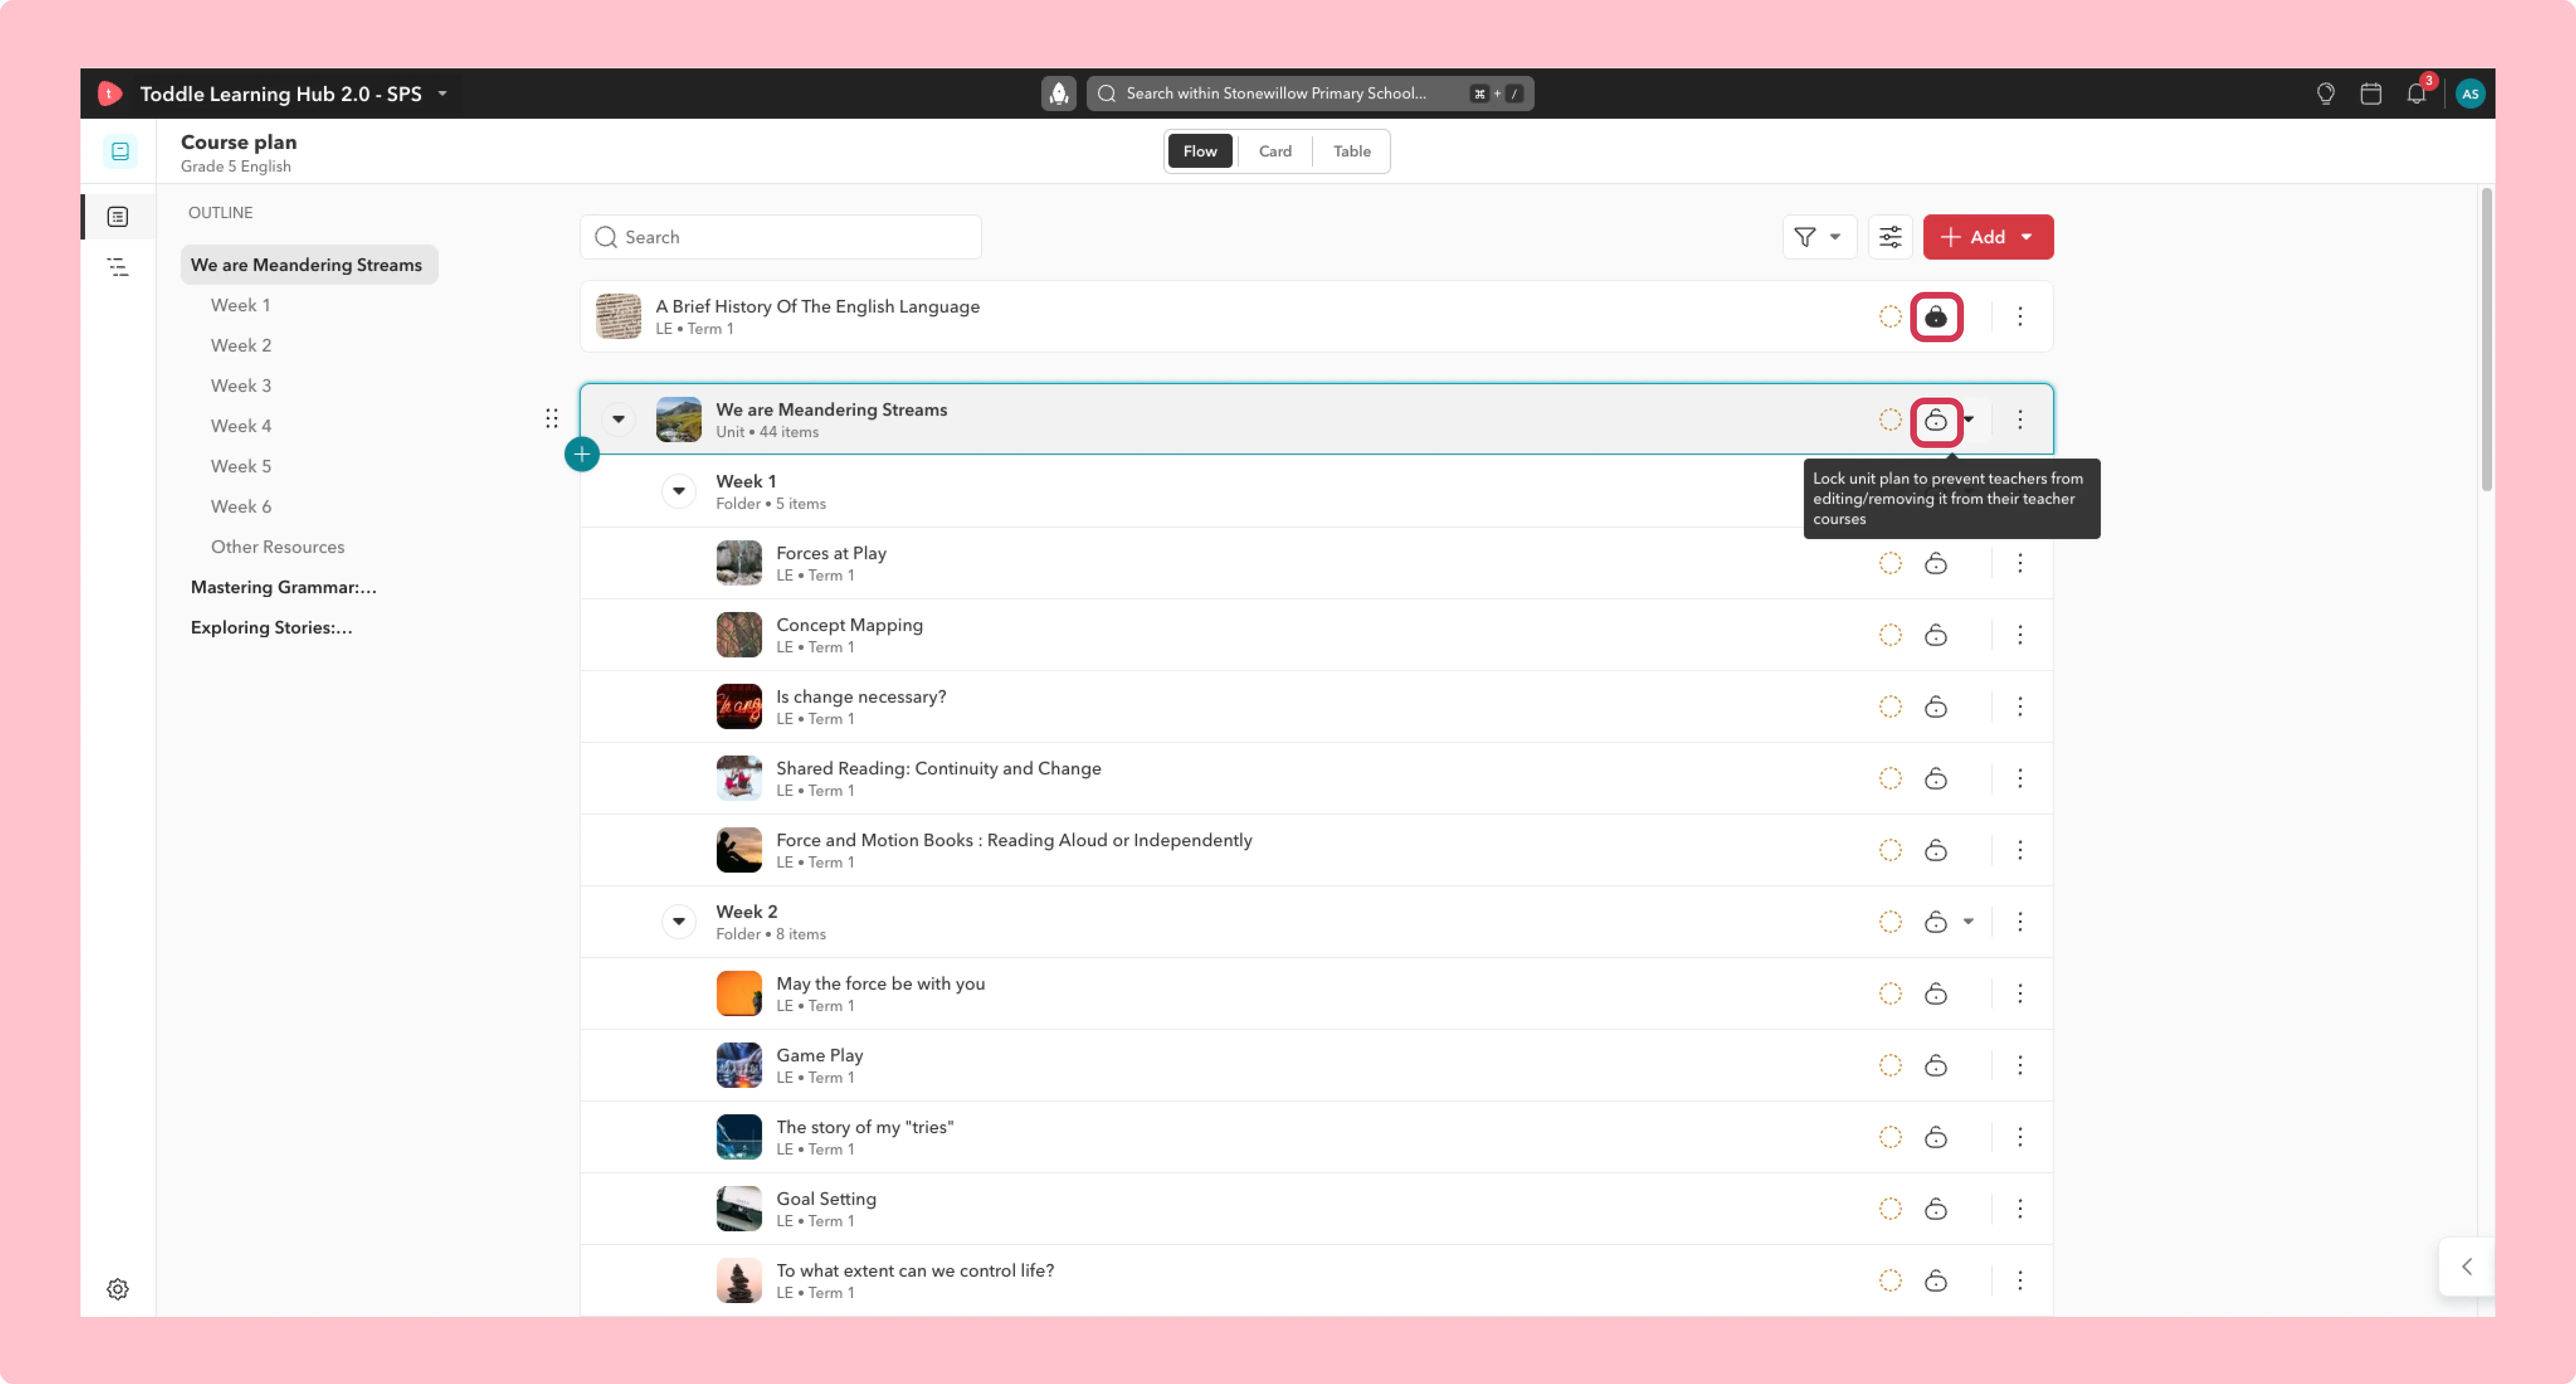The image size is (2576, 1384).
Task: Open the calendar icon in top bar
Action: click(x=2370, y=93)
